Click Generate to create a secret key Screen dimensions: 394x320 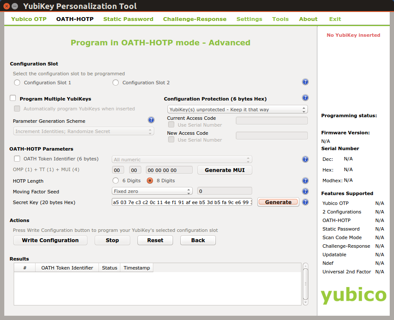(278, 202)
